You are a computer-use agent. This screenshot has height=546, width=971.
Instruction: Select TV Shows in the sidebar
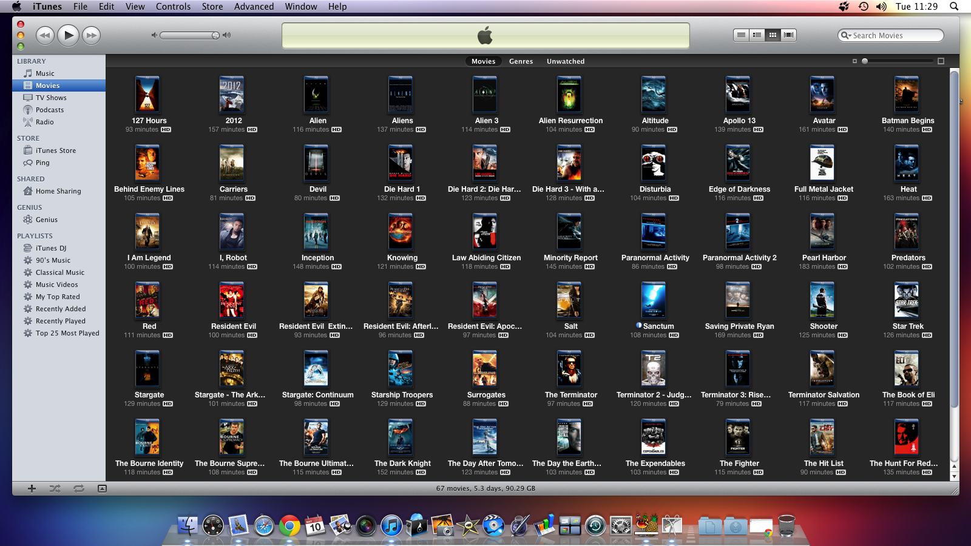click(x=59, y=98)
